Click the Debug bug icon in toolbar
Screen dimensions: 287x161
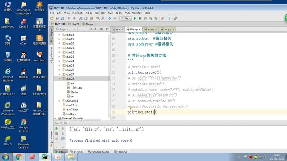pos(140,18)
